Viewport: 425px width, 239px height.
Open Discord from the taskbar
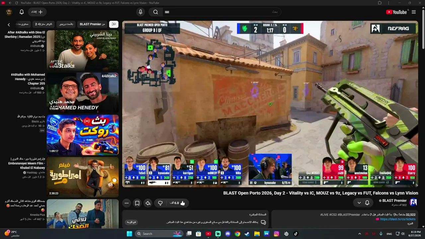coord(228,234)
